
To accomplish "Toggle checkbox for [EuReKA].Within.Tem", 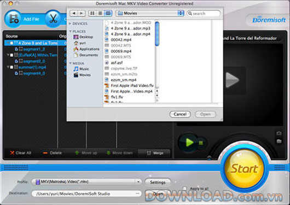I will pos(11,55).
